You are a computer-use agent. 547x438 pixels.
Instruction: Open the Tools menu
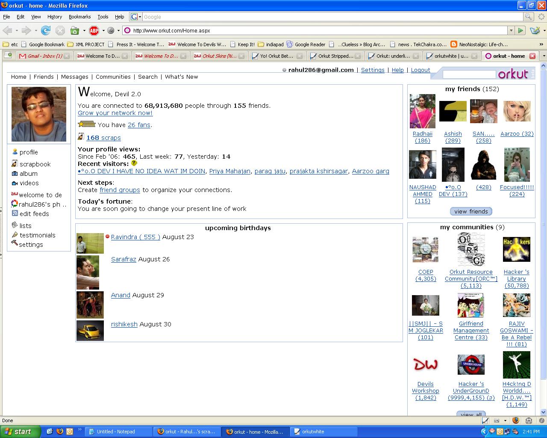103,17
